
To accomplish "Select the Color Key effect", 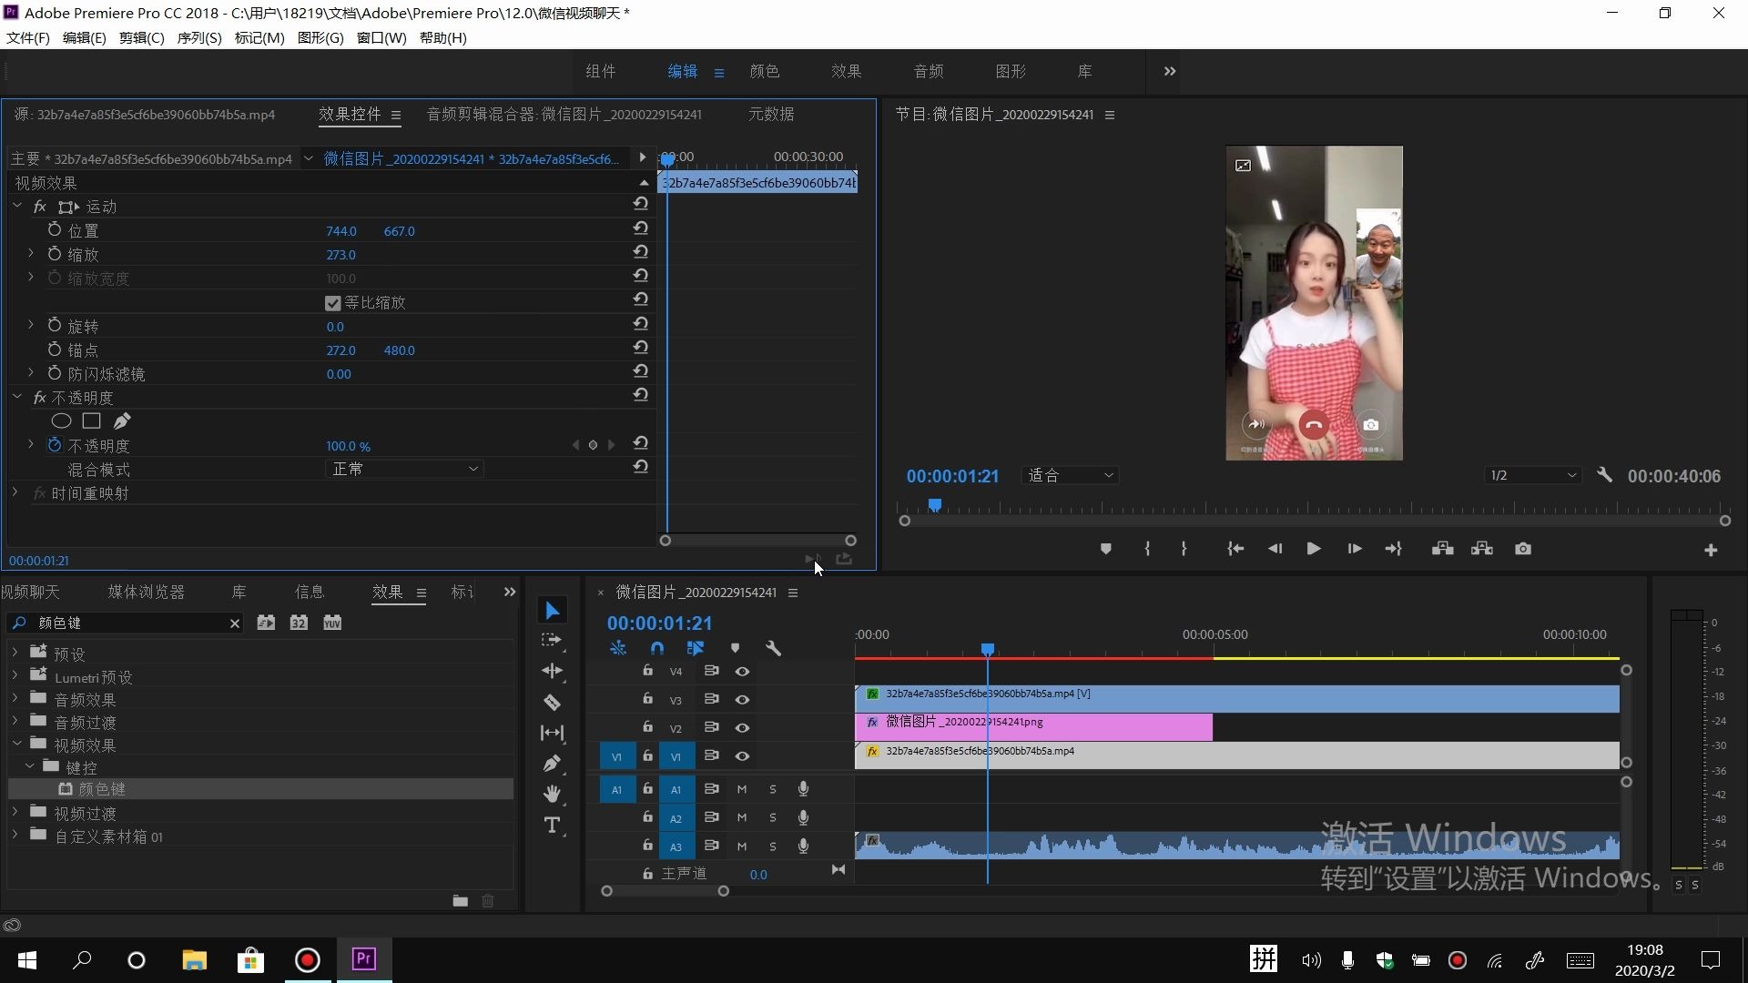I will [102, 789].
